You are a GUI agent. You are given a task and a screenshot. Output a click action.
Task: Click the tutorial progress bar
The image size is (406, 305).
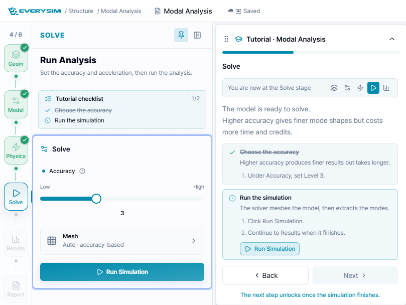pyautogui.click(x=311, y=53)
